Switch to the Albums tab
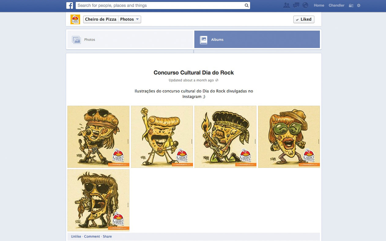Screen dimensions: 386x241 pos(257,40)
